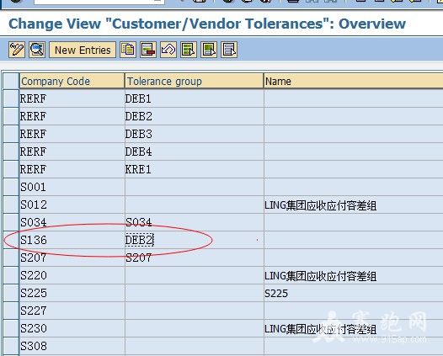Image resolution: width=443 pixels, height=356 pixels.
Task: Toggle row selector for S225 row
Action: (11, 293)
